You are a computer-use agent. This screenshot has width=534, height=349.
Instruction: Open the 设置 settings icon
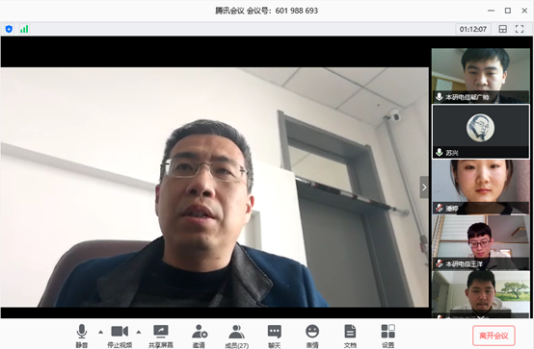pos(387,336)
